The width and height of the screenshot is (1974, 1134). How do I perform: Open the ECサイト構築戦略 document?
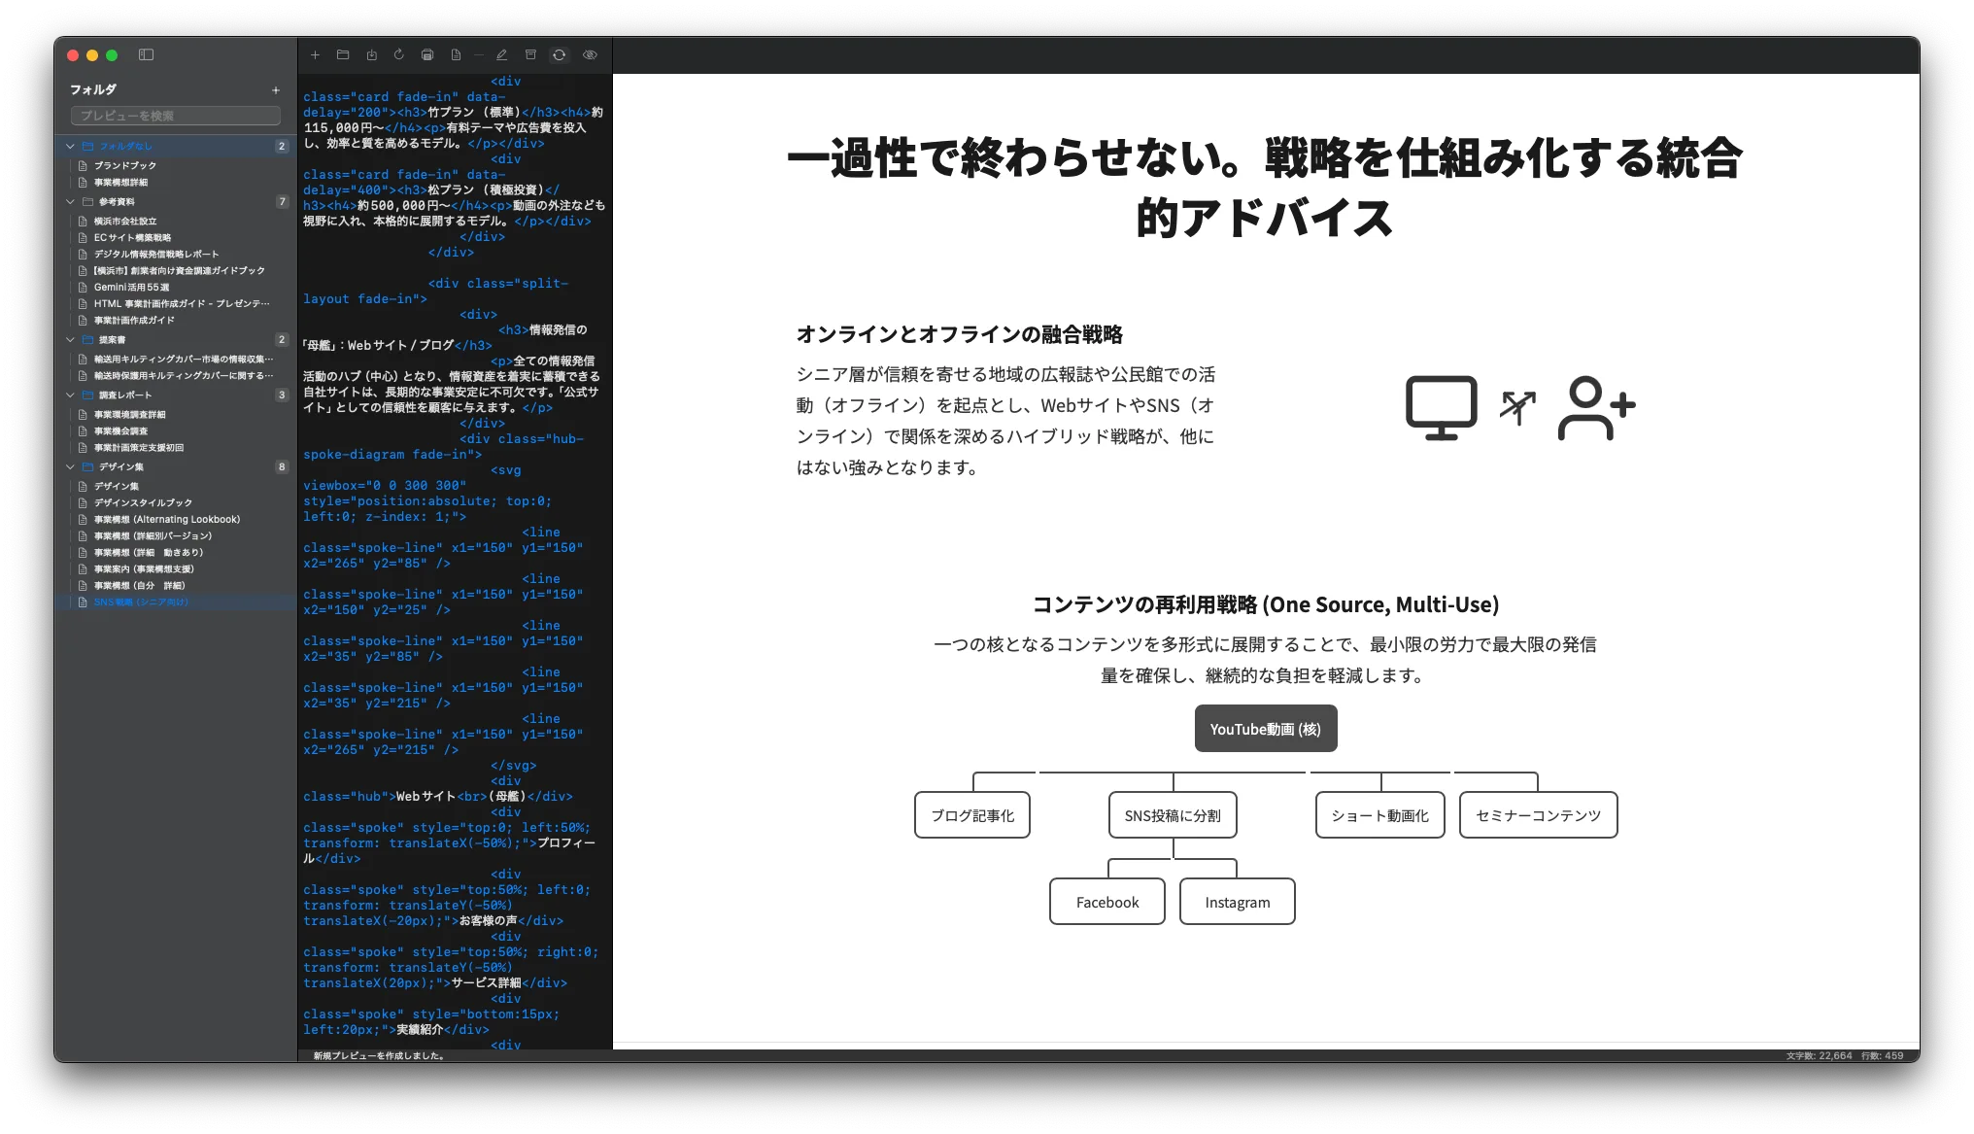[176, 238]
